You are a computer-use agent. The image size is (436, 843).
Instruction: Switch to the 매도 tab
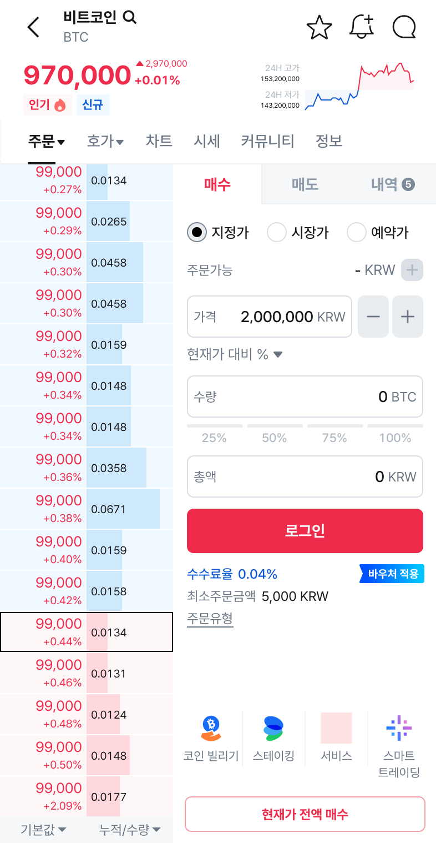coord(305,184)
